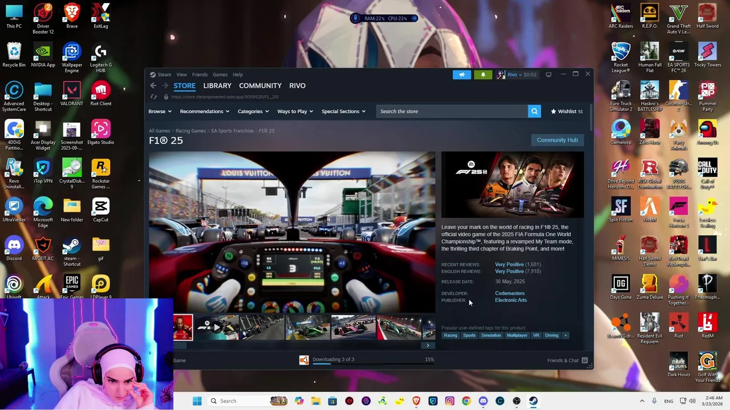
Task: Expand the Ways to Play dropdown
Action: [295, 111]
